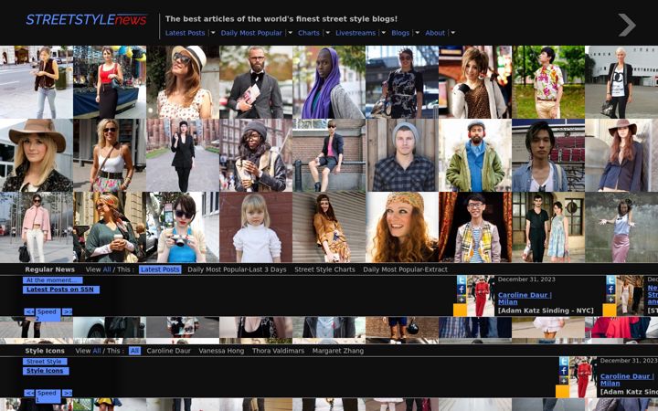Share Regular News Caroline Daur post on Twitter
The height and width of the screenshot is (411, 658).
coord(462,280)
